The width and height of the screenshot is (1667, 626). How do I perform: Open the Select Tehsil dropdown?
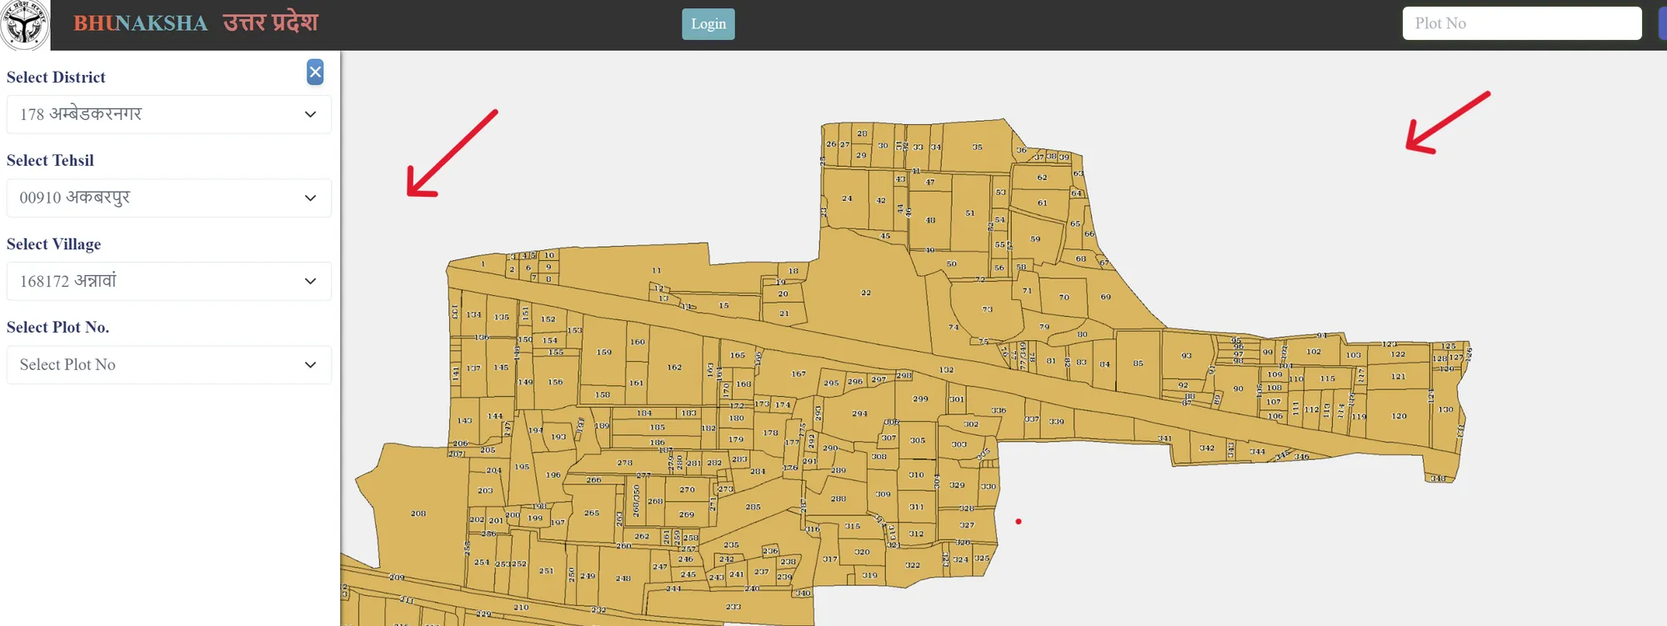pos(168,198)
